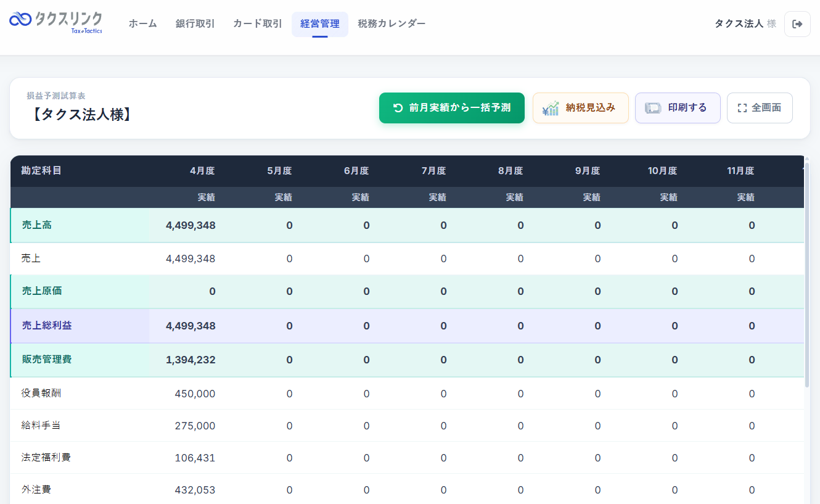Switch to カード取引 tab
820x504 pixels.
(257, 24)
